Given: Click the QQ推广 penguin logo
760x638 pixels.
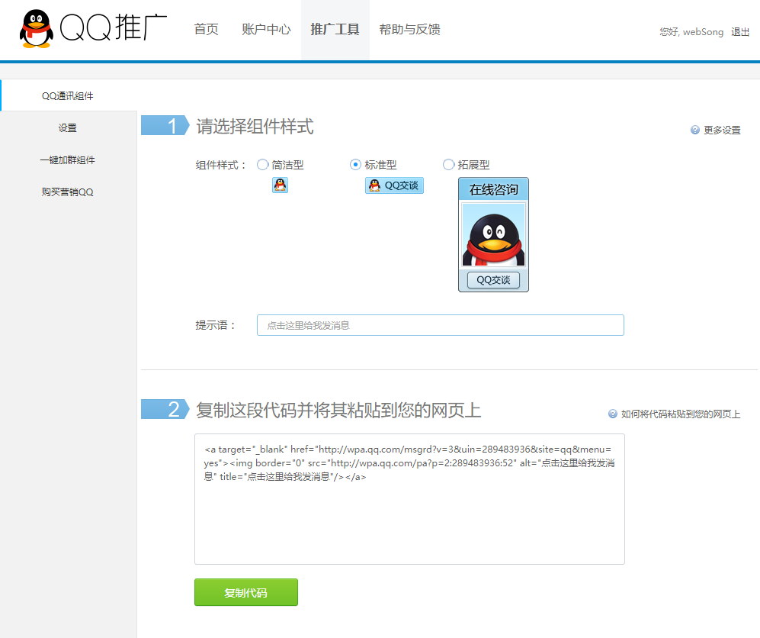Looking at the screenshot, I should click(37, 29).
